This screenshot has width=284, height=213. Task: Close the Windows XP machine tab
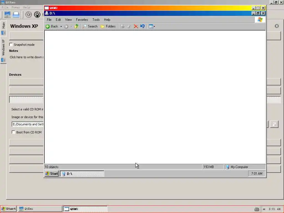[277, 26]
